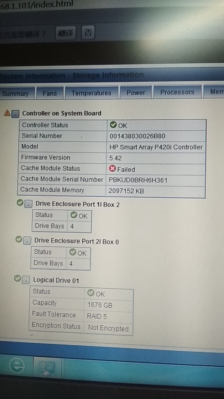Click the red Failed cache module icon
Viewport: 224px width, 399px height.
tap(112, 169)
